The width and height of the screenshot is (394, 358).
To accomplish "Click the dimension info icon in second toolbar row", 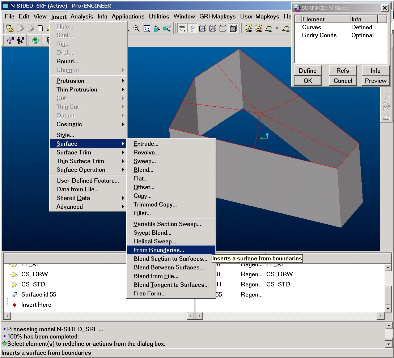I will pos(10,40).
